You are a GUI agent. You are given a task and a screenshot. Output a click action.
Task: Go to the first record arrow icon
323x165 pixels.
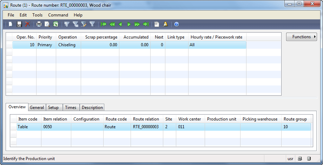(104, 24)
